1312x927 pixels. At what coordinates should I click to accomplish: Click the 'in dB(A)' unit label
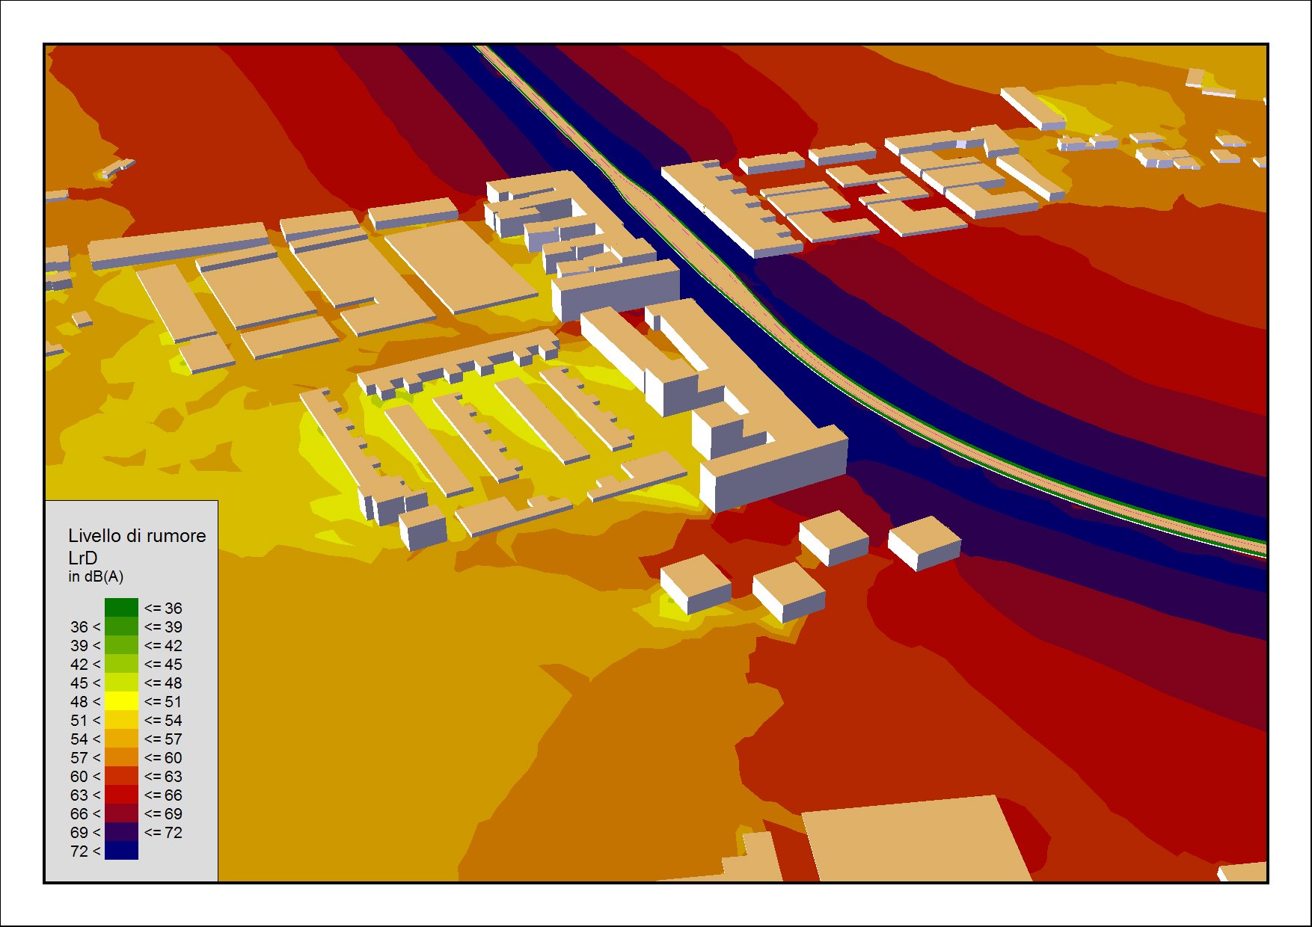click(96, 576)
